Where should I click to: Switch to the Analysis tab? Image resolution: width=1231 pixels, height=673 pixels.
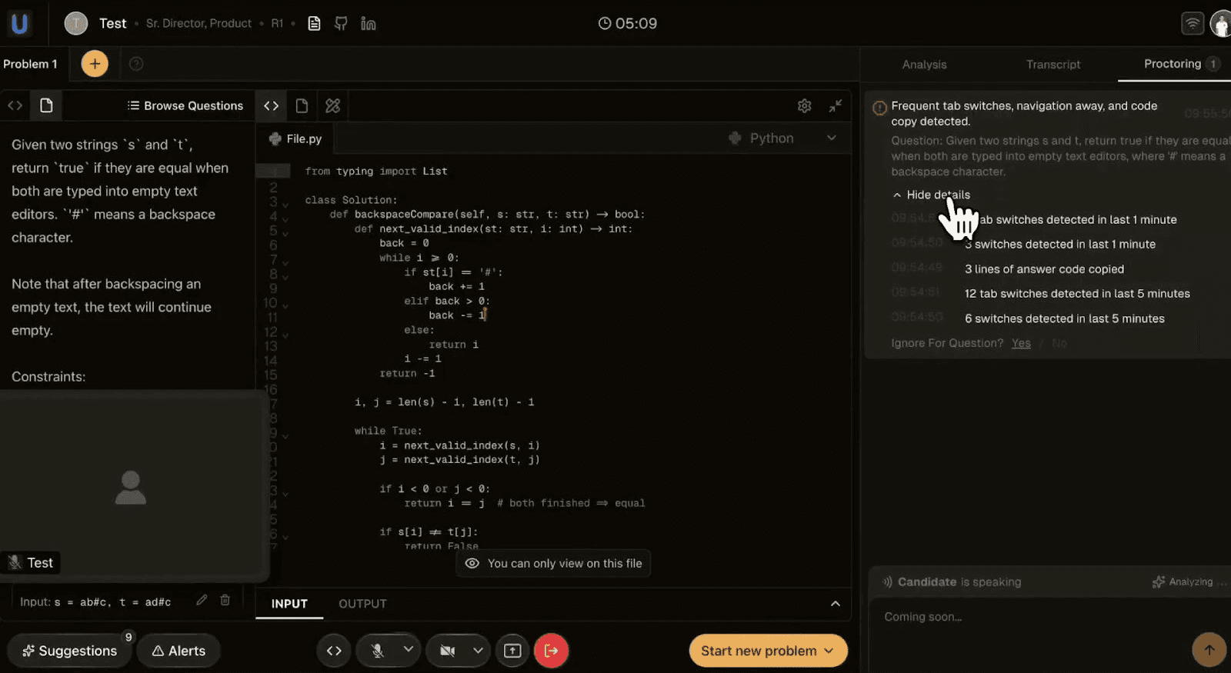point(924,65)
